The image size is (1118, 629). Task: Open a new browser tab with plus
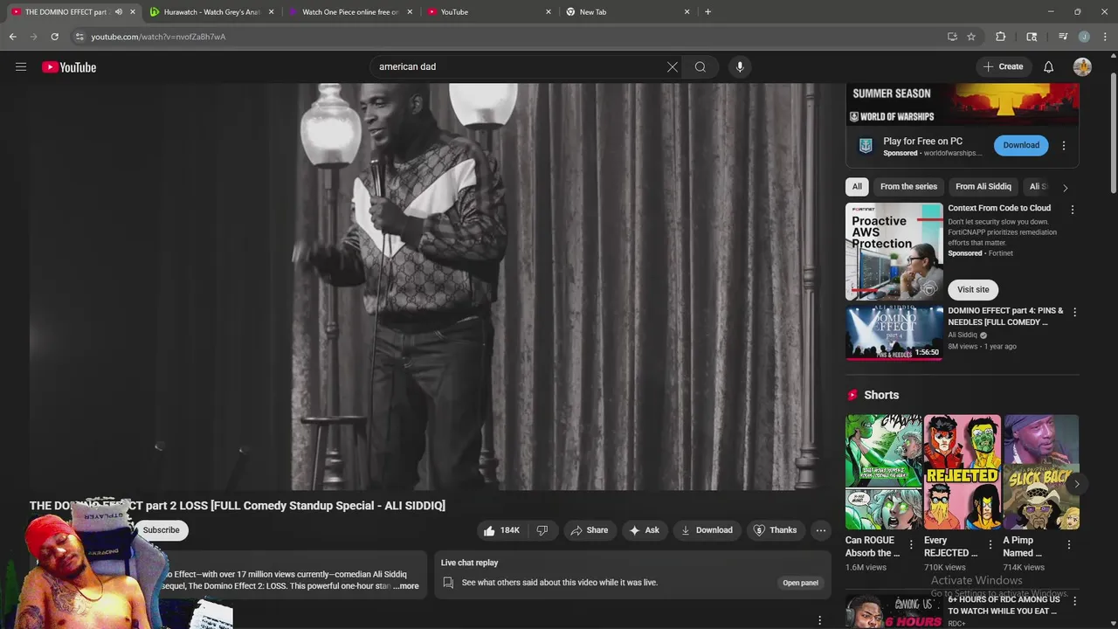[707, 12]
